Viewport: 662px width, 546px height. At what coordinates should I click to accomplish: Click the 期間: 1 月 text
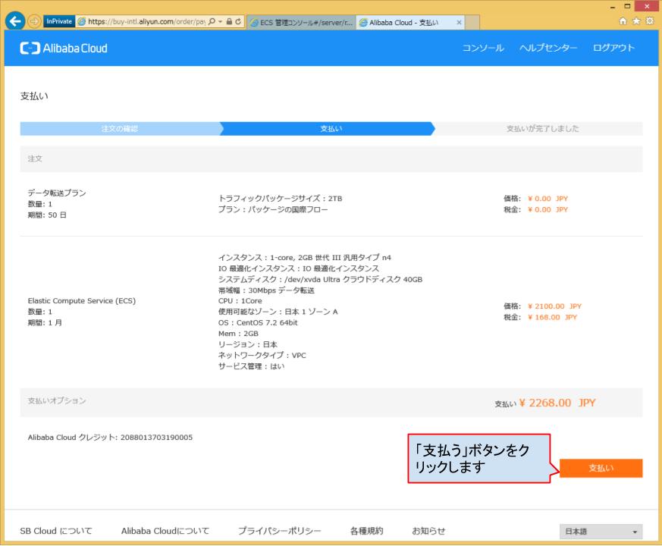click(45, 322)
